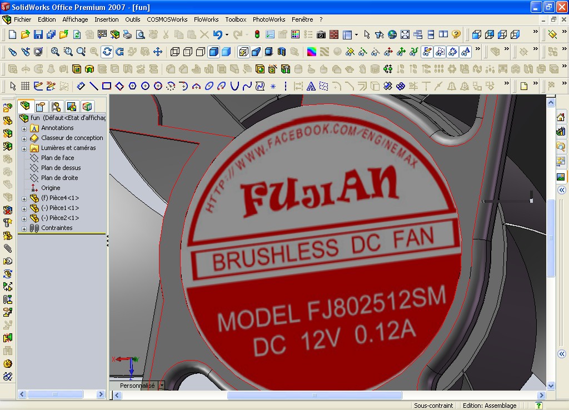569x410 pixels.
Task: Toggle View Sketches glasses-with-pencil icon
Action: pos(427,52)
